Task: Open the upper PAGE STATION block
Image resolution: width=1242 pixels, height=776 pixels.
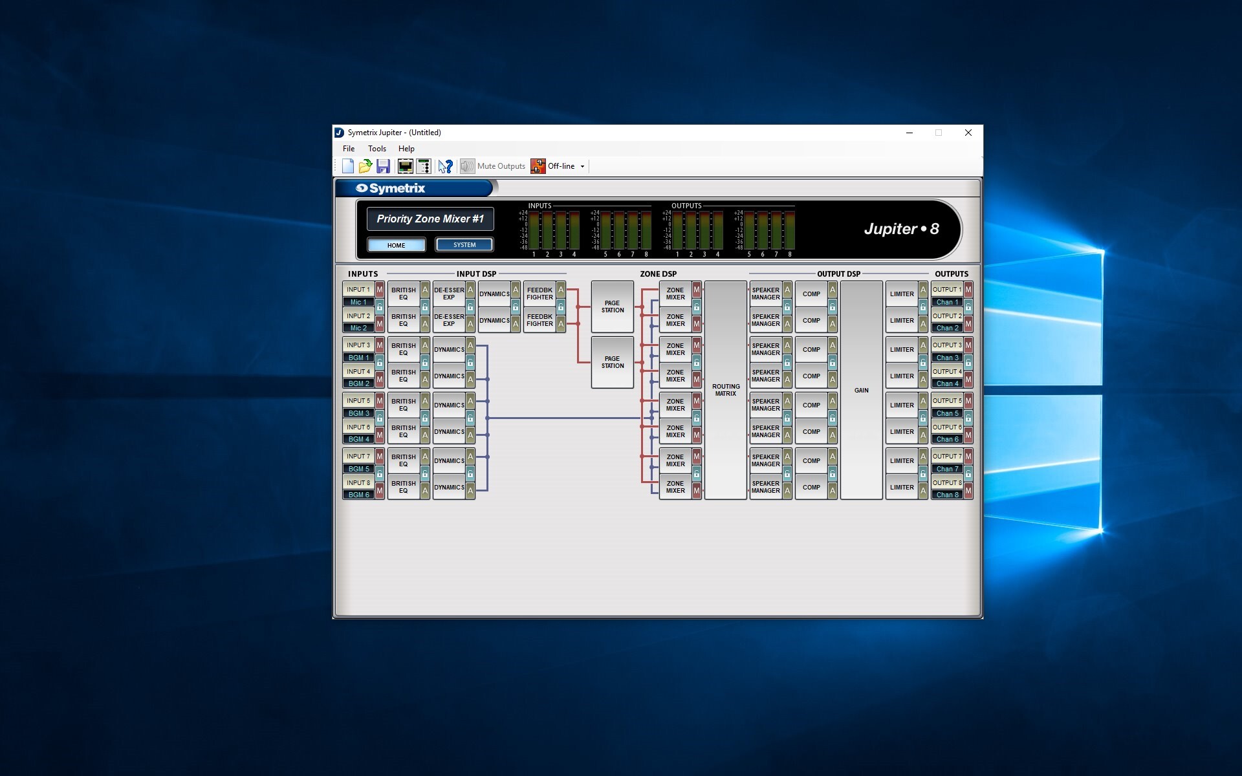Action: coord(612,307)
